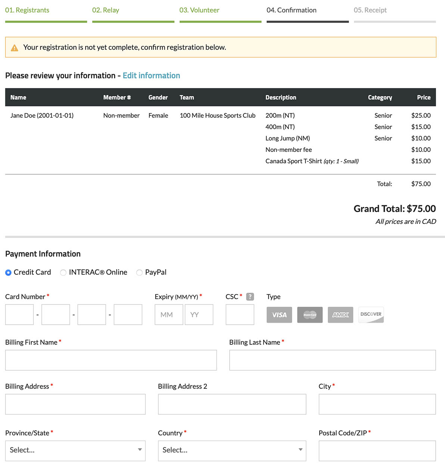Click the warning triangle alert icon
445x468 pixels.
(x=15, y=48)
